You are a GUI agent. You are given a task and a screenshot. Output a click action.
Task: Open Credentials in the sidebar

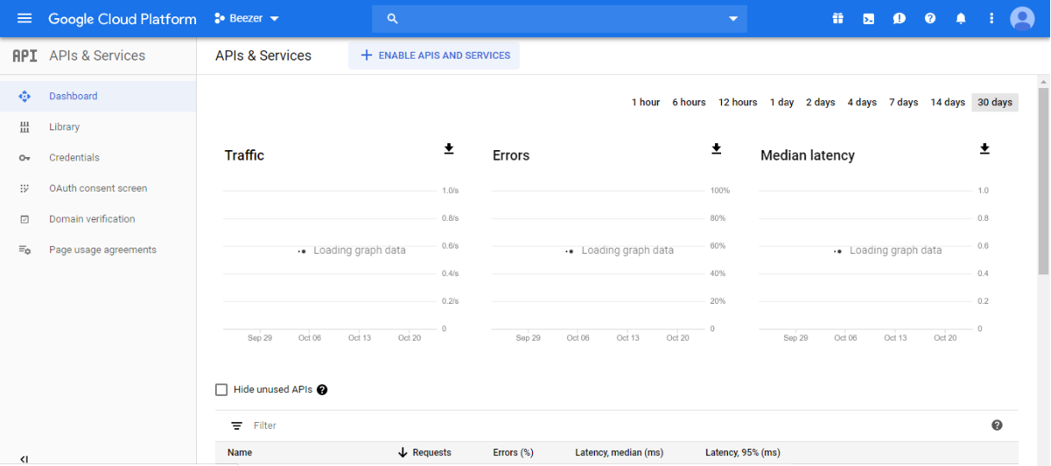[74, 158]
